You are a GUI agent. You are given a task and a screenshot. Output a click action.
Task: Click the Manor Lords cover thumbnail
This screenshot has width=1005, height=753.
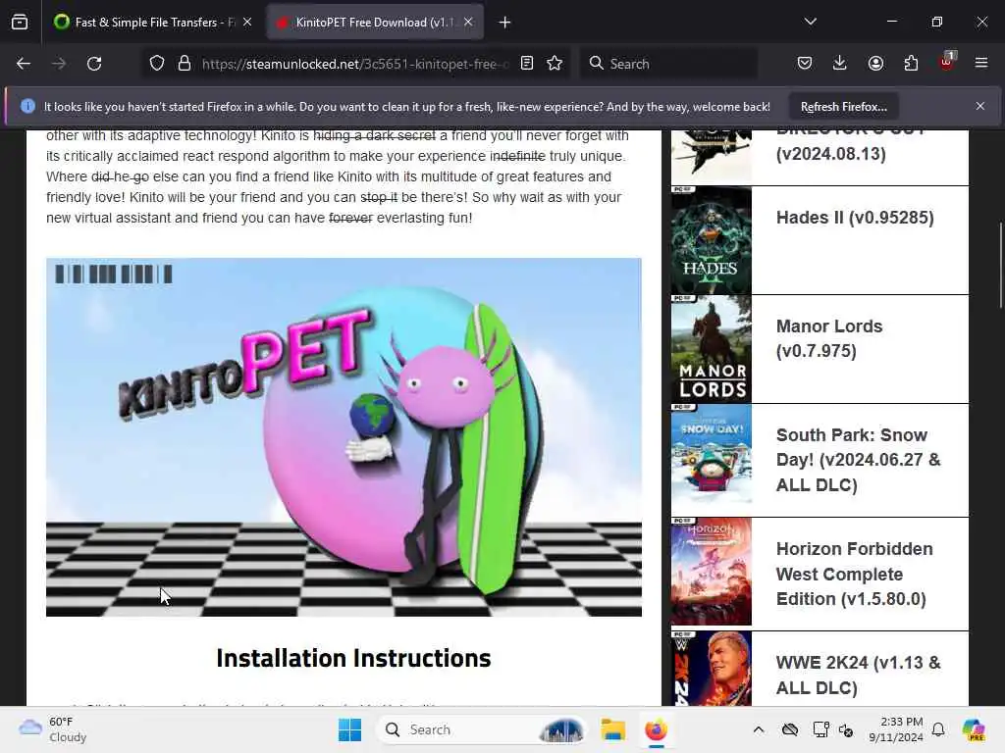711,350
